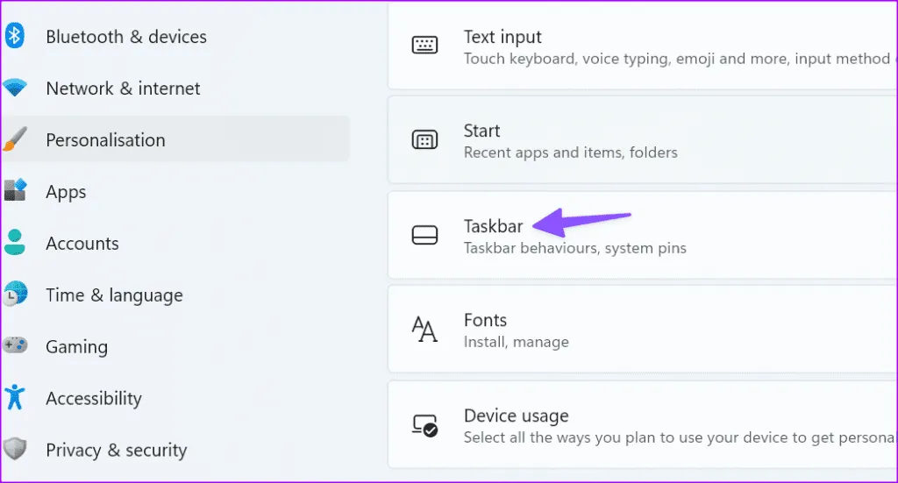Click the Time & language clock icon
This screenshot has height=483, width=898.
click(x=15, y=295)
